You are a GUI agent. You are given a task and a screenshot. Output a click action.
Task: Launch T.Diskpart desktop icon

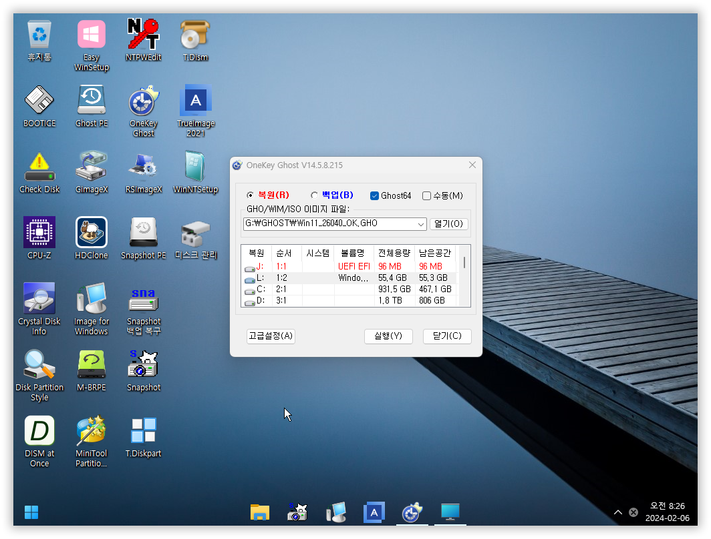pyautogui.click(x=143, y=437)
